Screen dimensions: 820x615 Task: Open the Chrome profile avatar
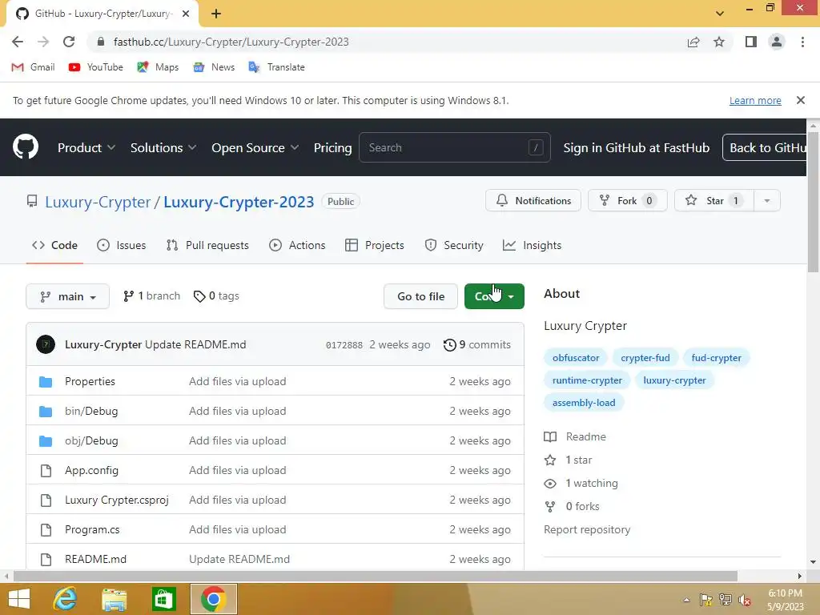click(x=777, y=42)
